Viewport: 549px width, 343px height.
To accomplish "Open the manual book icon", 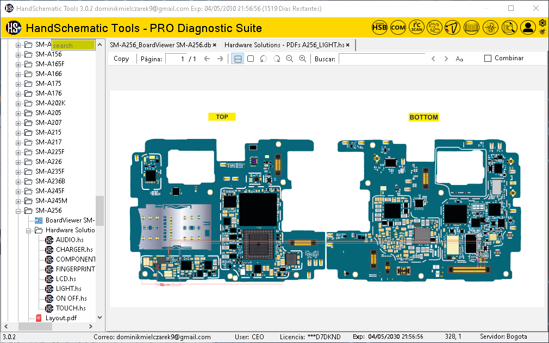I will (x=471, y=27).
